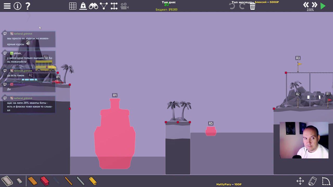Start simulation with green play button
Screen dimensions: 333x187
pos(323,6)
